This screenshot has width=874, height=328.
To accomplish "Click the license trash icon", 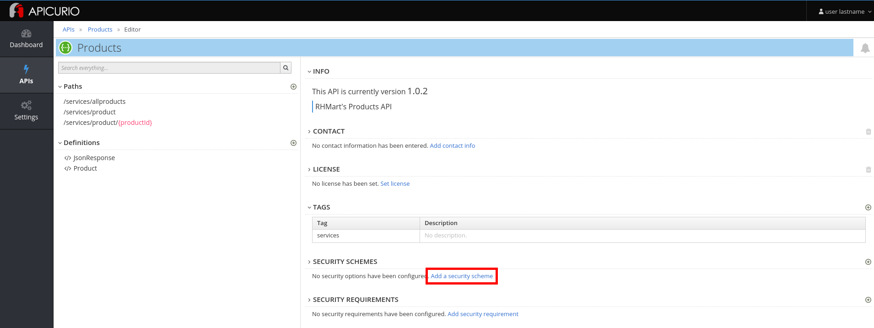I will point(868,169).
